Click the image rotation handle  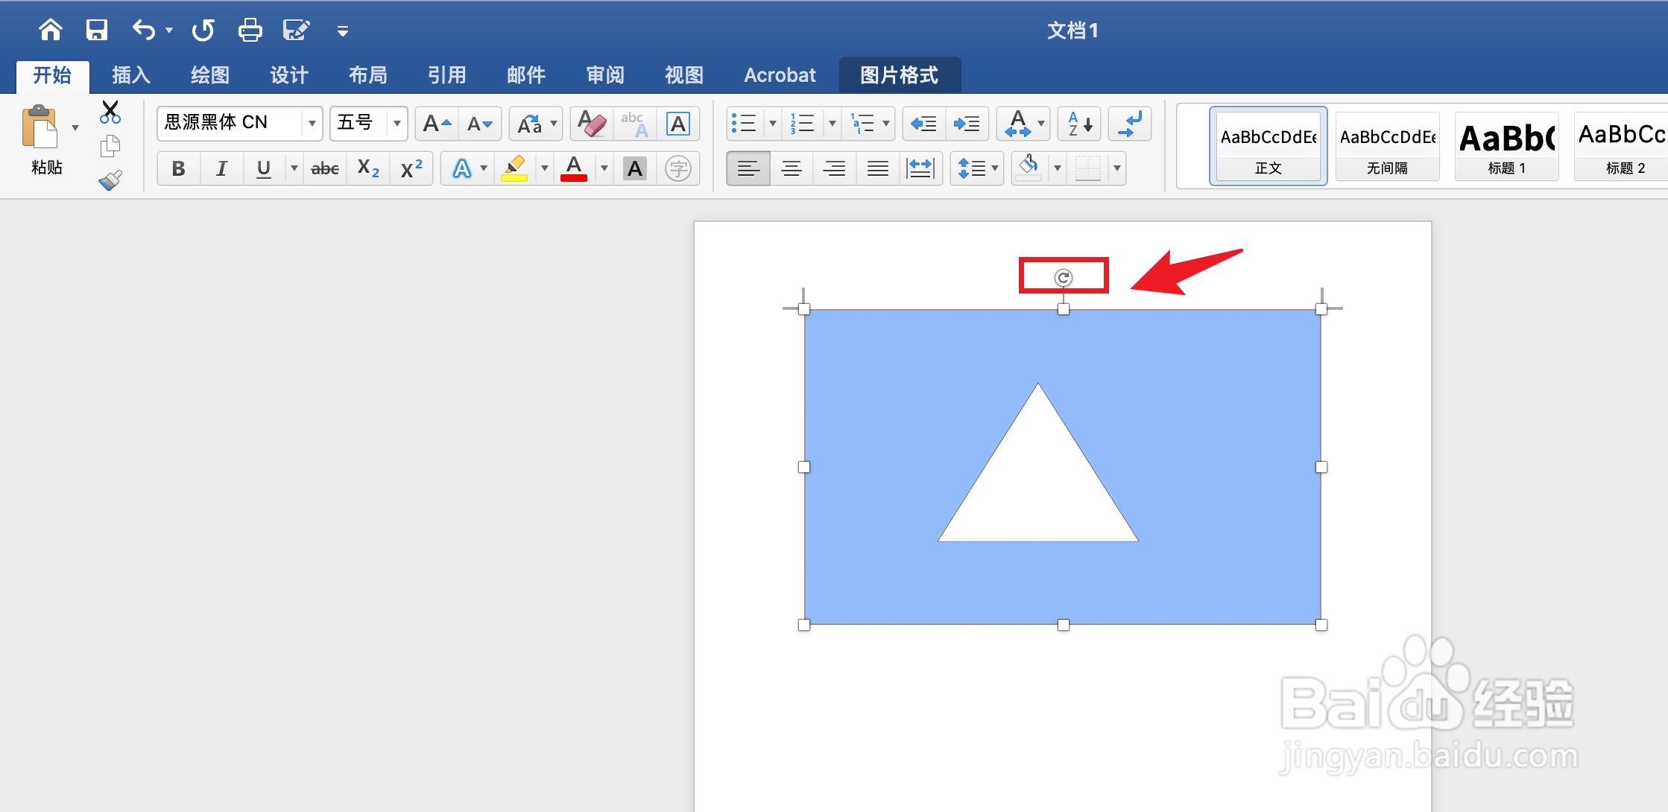click(1063, 278)
